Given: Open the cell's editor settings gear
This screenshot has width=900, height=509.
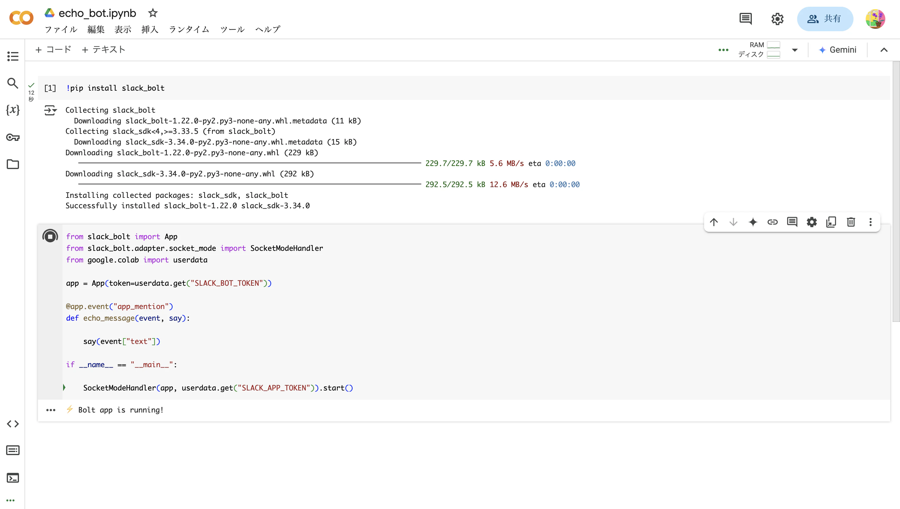Looking at the screenshot, I should [x=812, y=222].
